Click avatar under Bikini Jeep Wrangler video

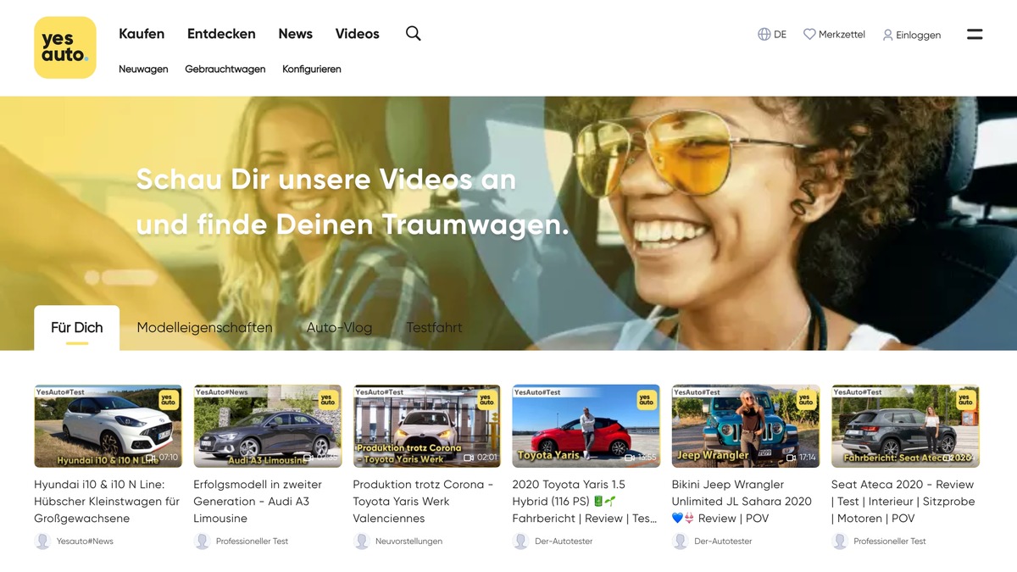coord(680,541)
